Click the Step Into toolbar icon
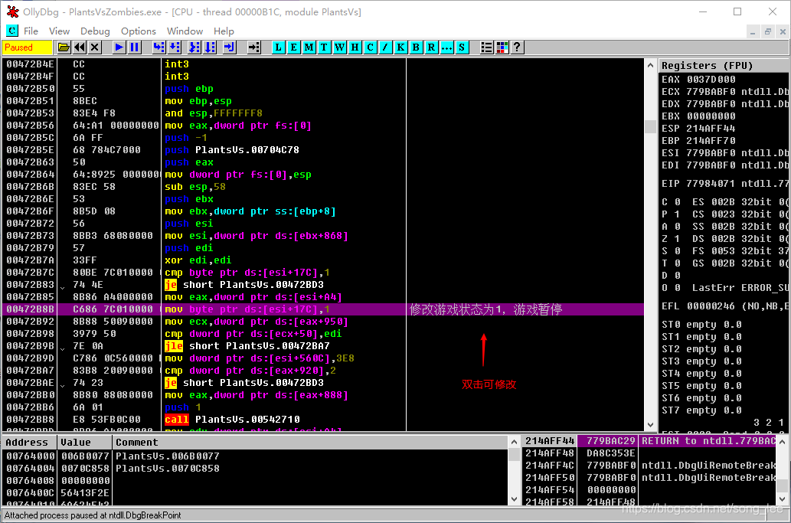The image size is (791, 523). [x=159, y=47]
